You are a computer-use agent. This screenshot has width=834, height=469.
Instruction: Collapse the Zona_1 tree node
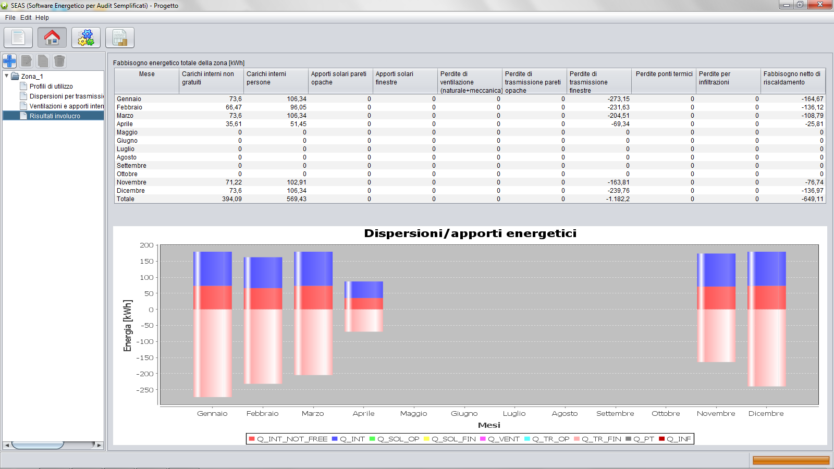click(7, 76)
